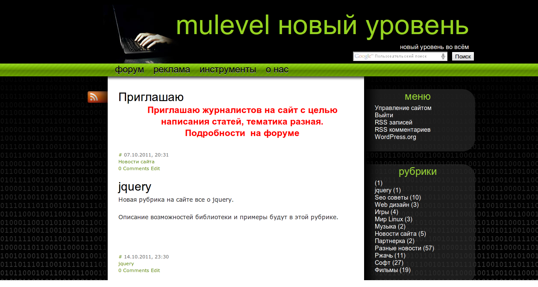Open the WordPress.org link

click(x=395, y=137)
